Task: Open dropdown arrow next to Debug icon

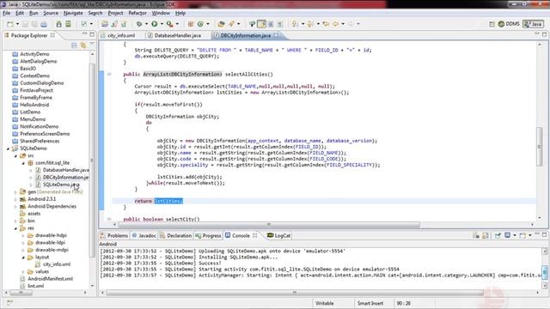Action: (x=146, y=24)
